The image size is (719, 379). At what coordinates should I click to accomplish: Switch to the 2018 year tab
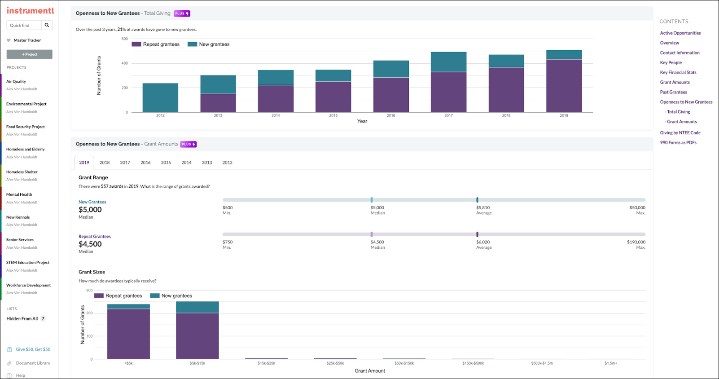coord(105,163)
